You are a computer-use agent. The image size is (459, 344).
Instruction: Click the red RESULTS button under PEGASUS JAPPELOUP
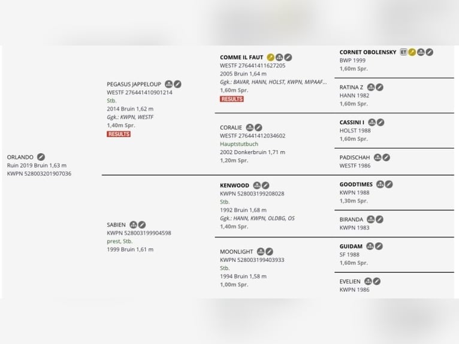point(119,134)
